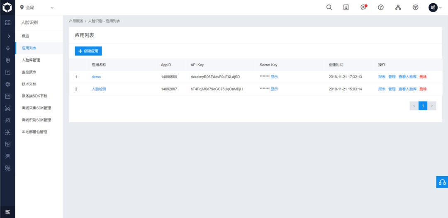Click 删除 for the demo row
Image resolution: width=448 pixels, height=218 pixels.
tap(423, 77)
